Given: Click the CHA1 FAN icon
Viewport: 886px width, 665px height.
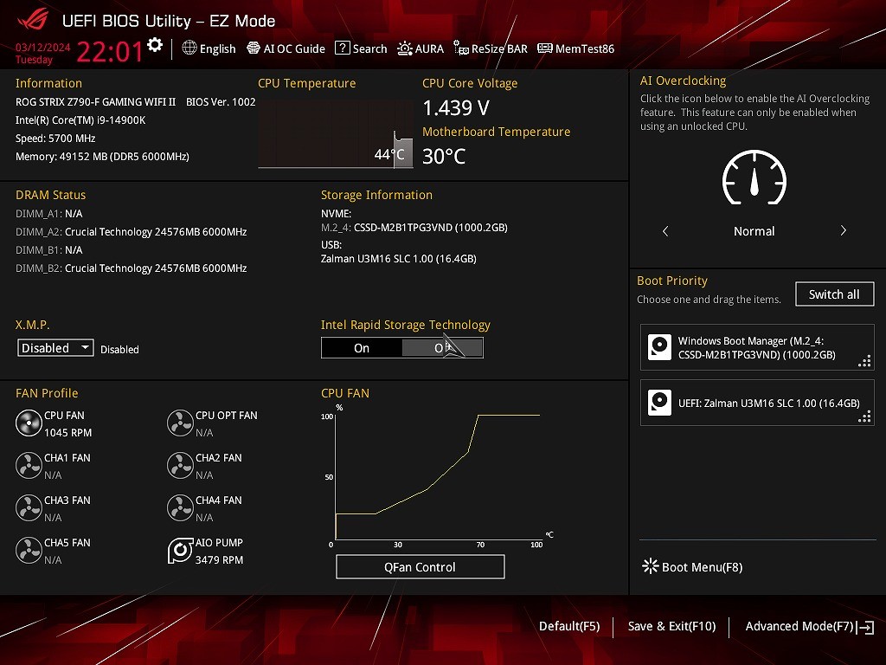Looking at the screenshot, I should (29, 466).
